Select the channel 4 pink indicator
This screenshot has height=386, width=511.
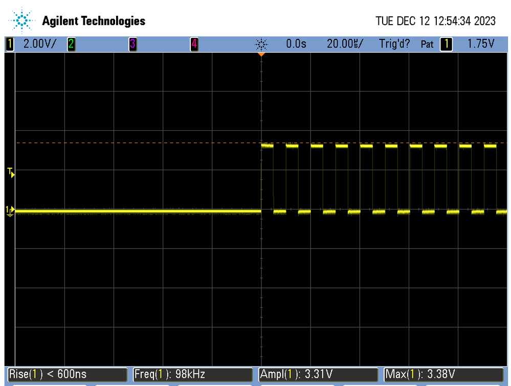click(x=194, y=44)
